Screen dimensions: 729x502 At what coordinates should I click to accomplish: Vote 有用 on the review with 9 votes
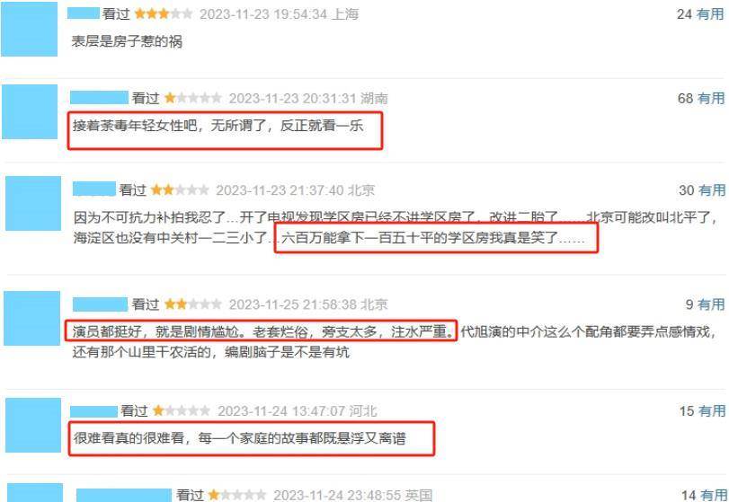[711, 304]
